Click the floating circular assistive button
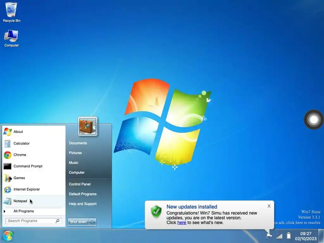This screenshot has width=324, height=243. (314, 120)
